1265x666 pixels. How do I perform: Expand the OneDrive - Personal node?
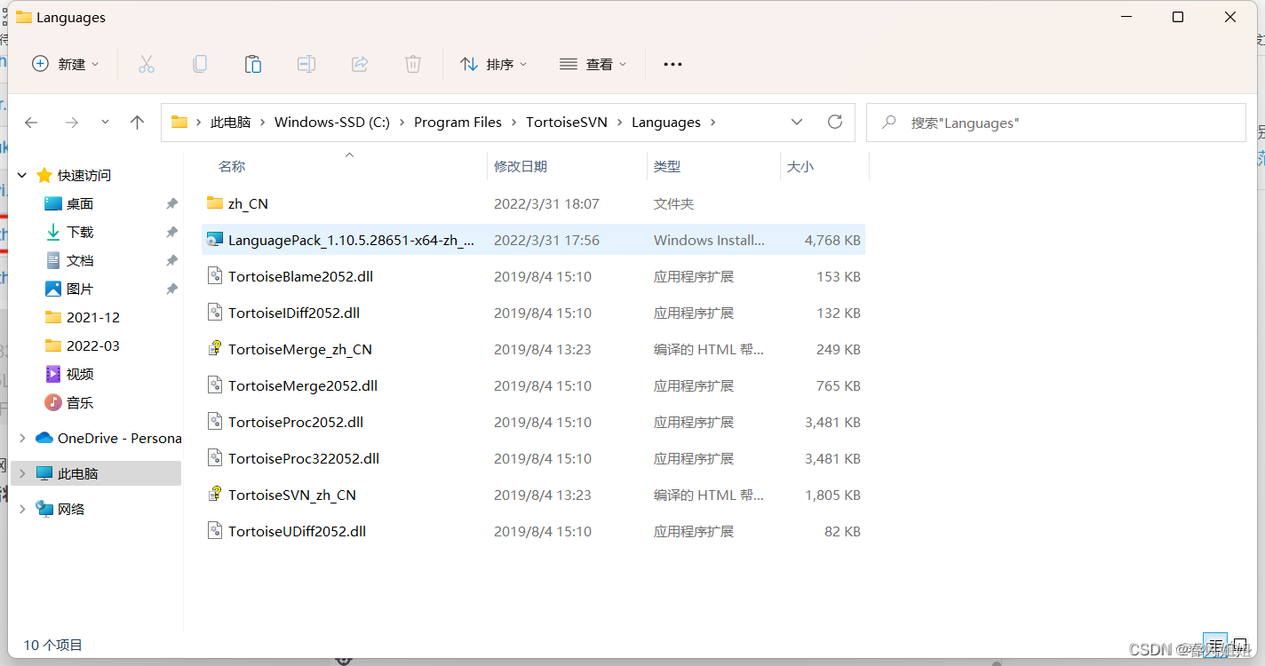pos(22,438)
